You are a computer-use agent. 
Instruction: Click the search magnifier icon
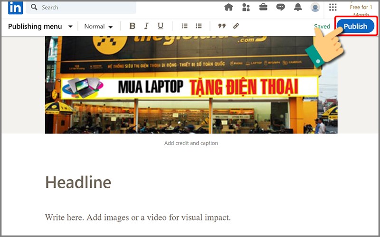[x=34, y=7]
